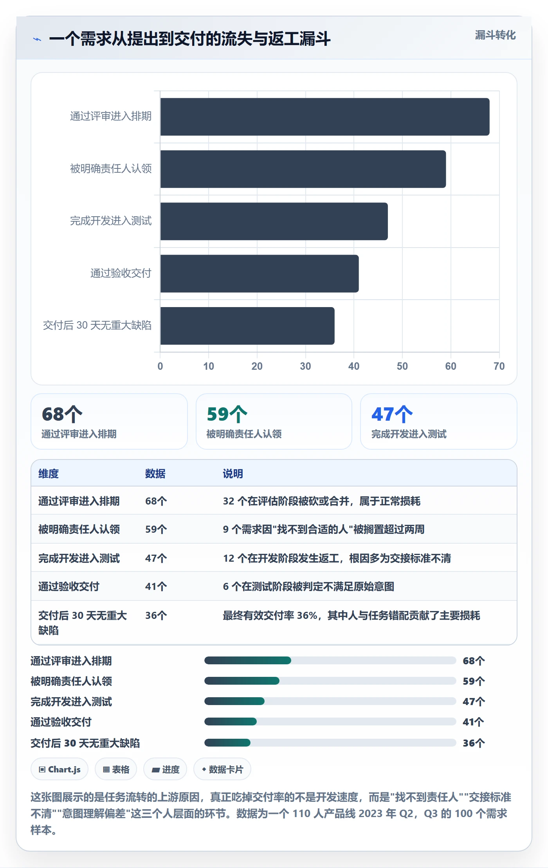This screenshot has height=868, width=548.
Task: Click the 交付后 30 天无重大缺陷 chart bar
Action: [x=247, y=326]
